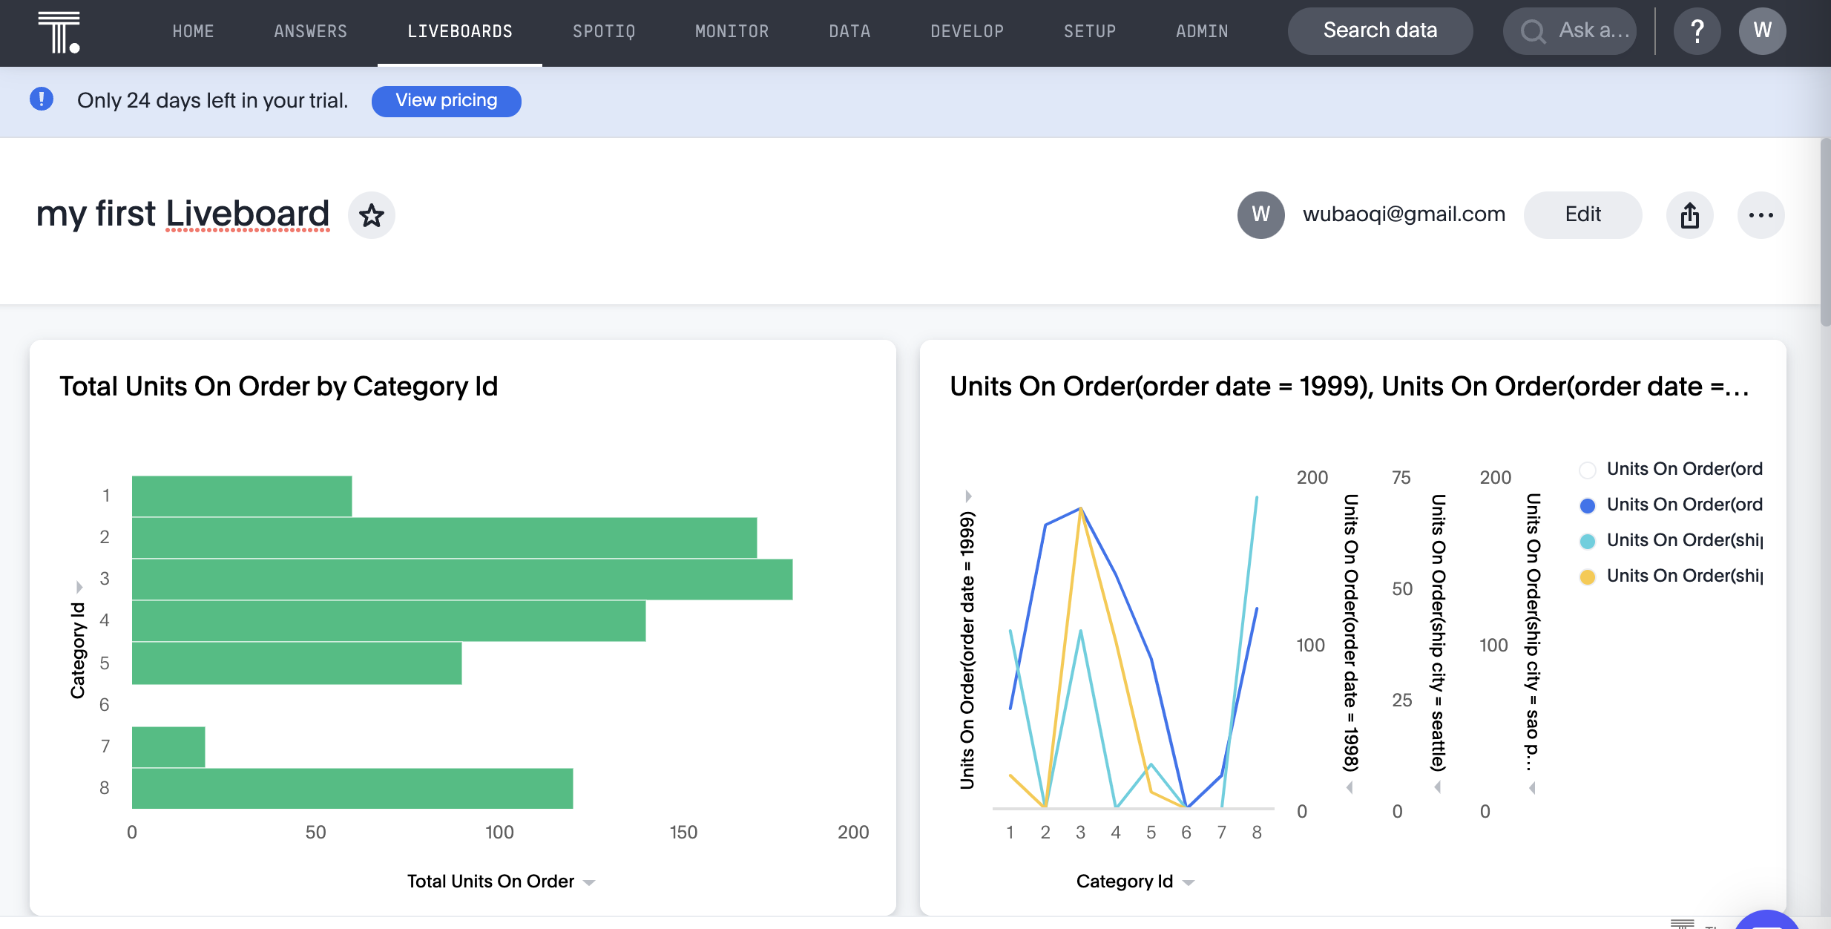Click the Ask a... search field

pyautogui.click(x=1569, y=31)
